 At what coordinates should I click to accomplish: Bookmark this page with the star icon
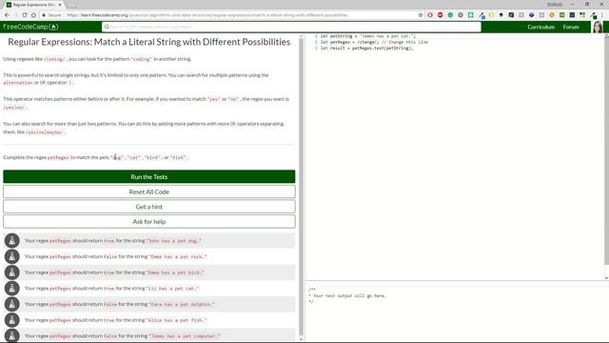tap(421, 15)
